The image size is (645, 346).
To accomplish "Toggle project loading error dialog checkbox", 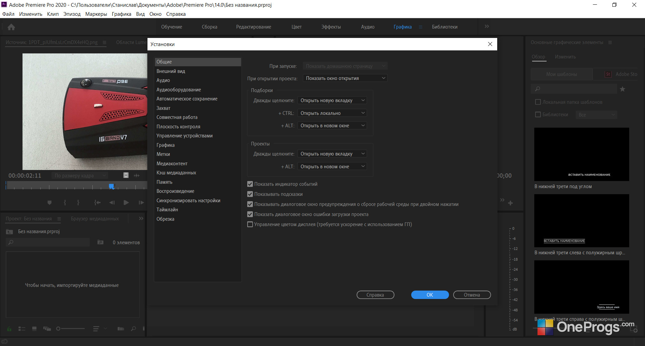I will point(250,214).
